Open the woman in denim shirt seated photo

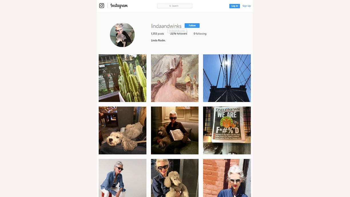122,178
